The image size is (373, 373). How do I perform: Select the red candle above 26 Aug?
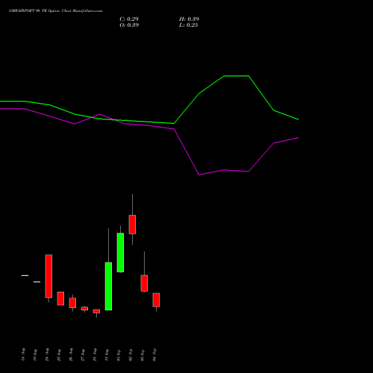(x=72, y=303)
